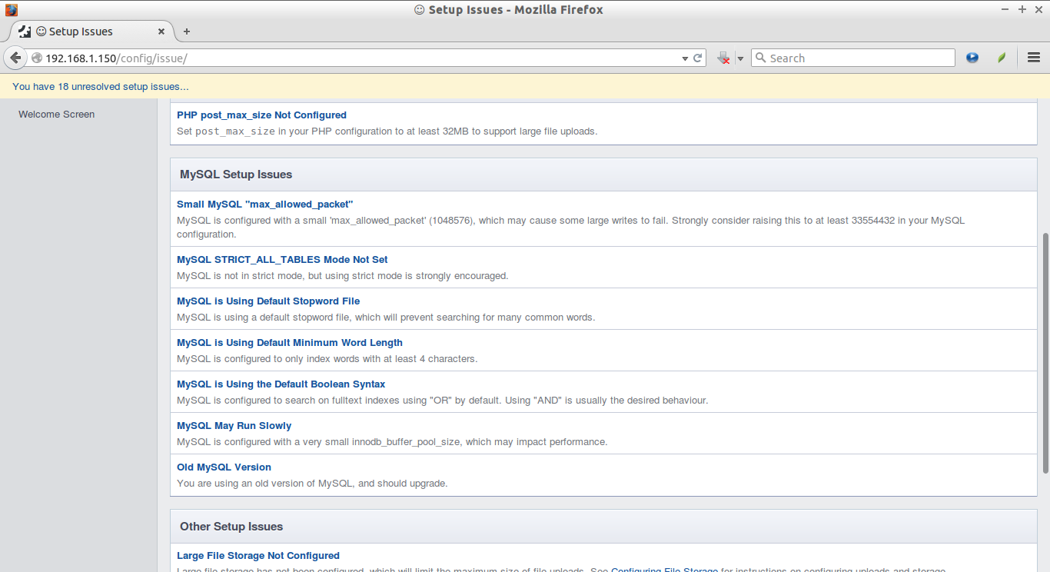
Task: Click the back arrow navigation button
Action: 15,58
